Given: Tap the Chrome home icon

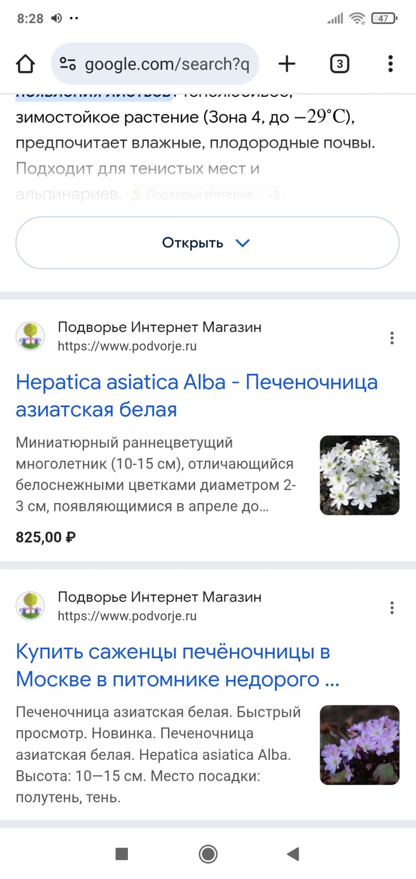Looking at the screenshot, I should pos(25,64).
